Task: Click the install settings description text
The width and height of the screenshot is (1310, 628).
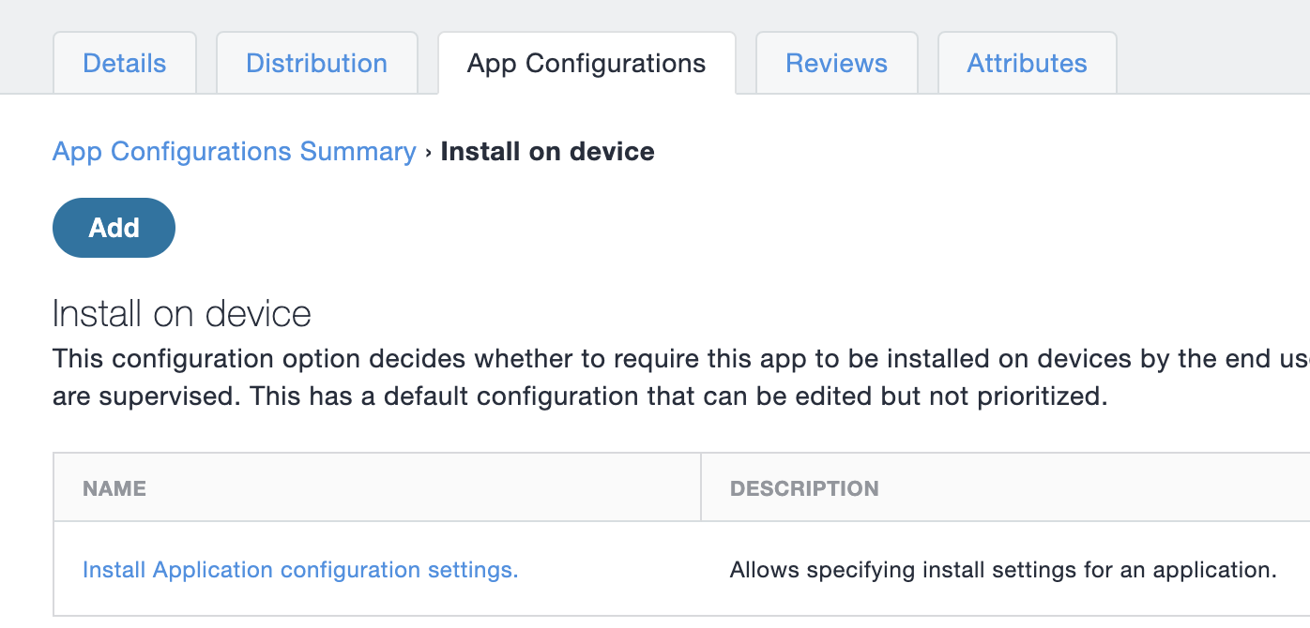Action: 1003,570
